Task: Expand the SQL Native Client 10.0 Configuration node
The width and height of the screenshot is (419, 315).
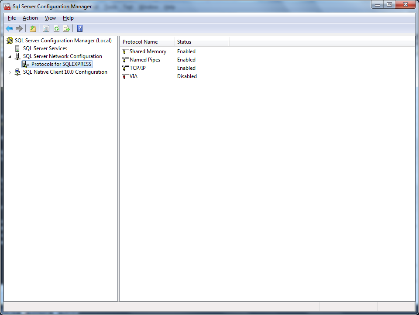Action: [x=10, y=72]
